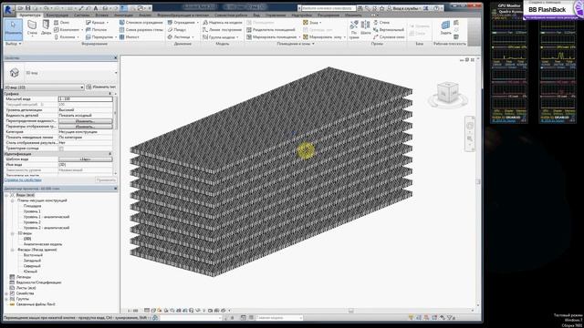Click the Model Text tool

tap(223, 22)
